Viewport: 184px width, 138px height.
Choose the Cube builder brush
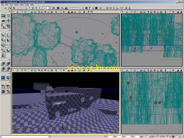(x=3, y=34)
